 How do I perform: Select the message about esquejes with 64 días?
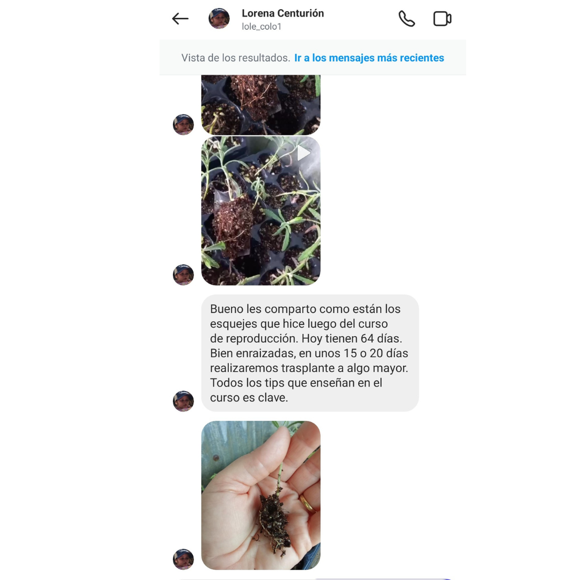click(x=310, y=353)
